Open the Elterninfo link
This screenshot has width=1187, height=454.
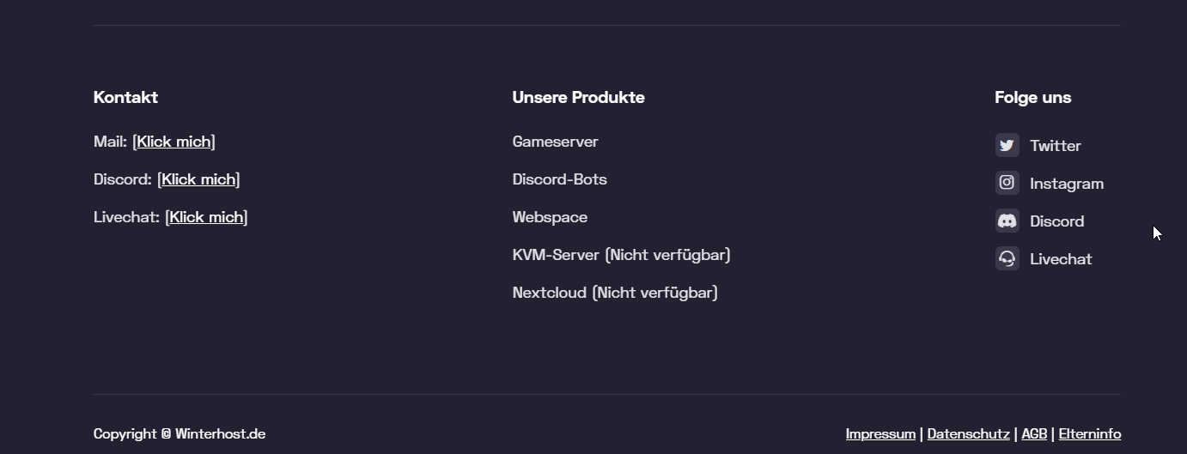[x=1089, y=434]
